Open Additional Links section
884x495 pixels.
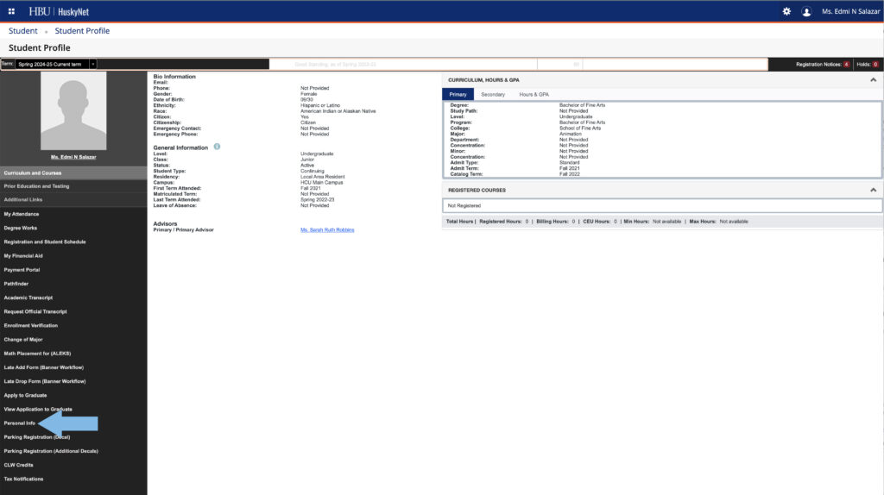click(73, 199)
